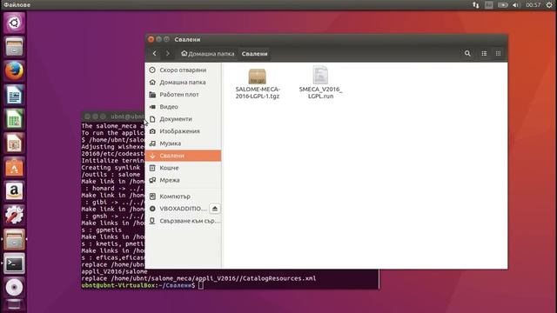Screen dimensions: 557x313
Task: Launch Firefox from the launcher
Action: coord(14,70)
